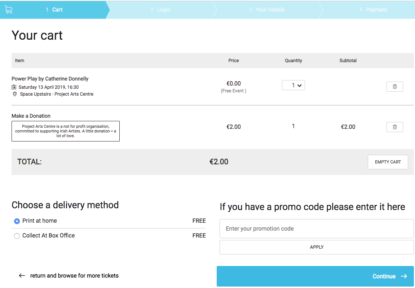Apply the promotion code
This screenshot has height=288, width=415.
[x=317, y=247]
